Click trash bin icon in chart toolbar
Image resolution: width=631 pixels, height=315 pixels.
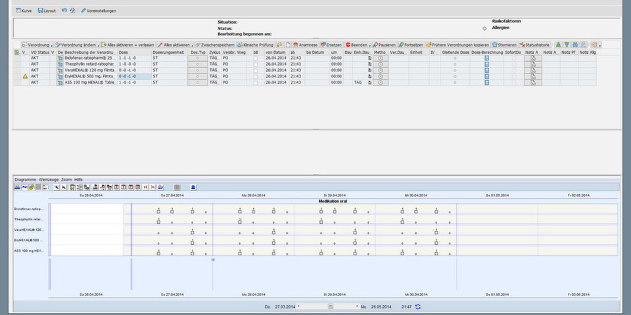[x=72, y=187]
